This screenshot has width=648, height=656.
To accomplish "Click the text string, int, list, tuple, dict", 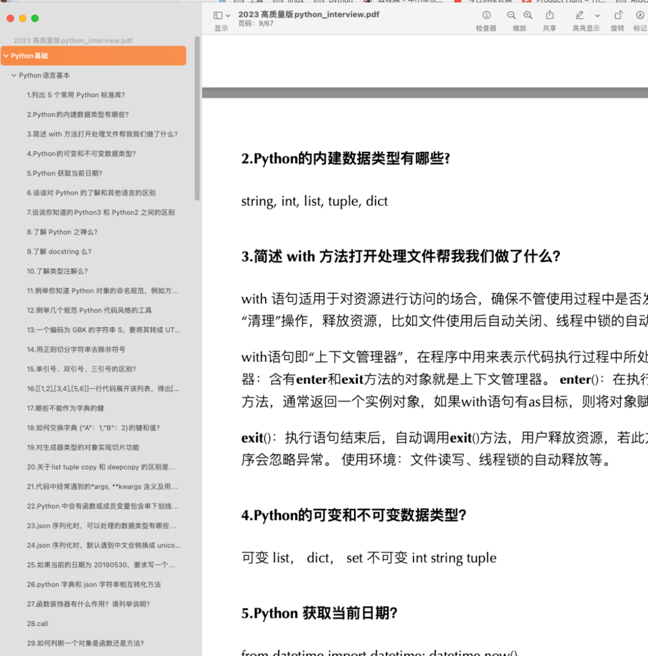I will (314, 201).
